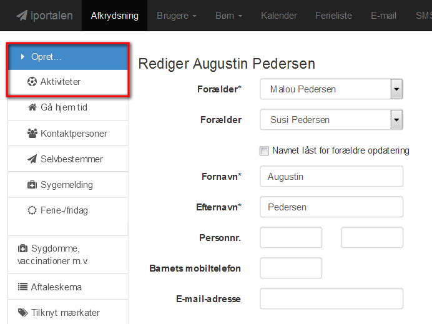Click the house icon beside Gå hjem tid
The height and width of the screenshot is (324, 432).
[32, 107]
